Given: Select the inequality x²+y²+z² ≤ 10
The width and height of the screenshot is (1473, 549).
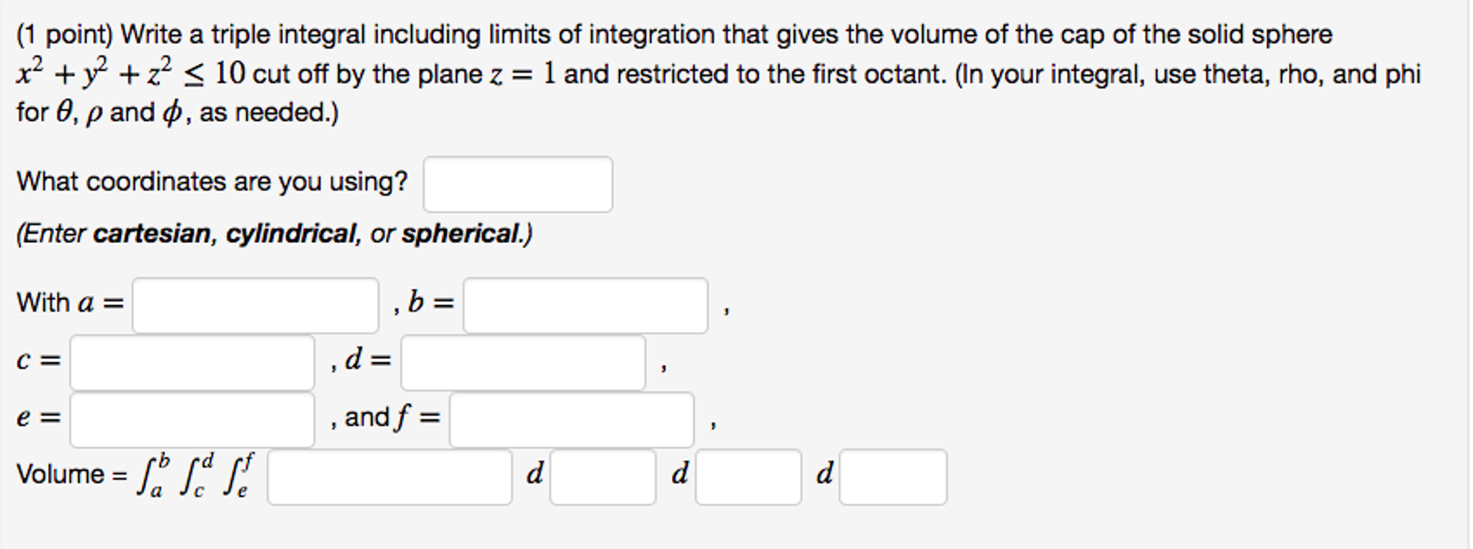Looking at the screenshot, I should pyautogui.click(x=130, y=70).
